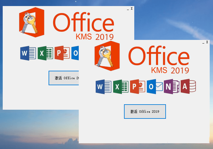Click the "KMS 2019" text in back window
The width and height of the screenshot is (213, 149).
(x=95, y=37)
